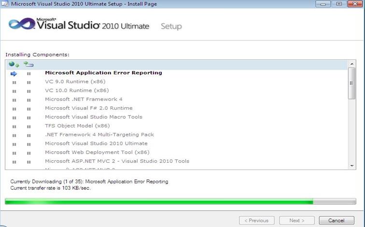Close the setup window with red X

point(355,4)
